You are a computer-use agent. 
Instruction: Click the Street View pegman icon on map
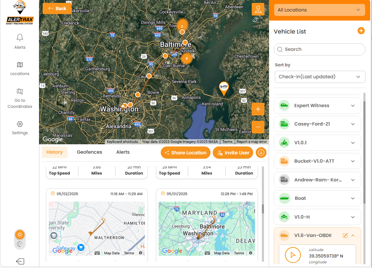[x=258, y=9]
